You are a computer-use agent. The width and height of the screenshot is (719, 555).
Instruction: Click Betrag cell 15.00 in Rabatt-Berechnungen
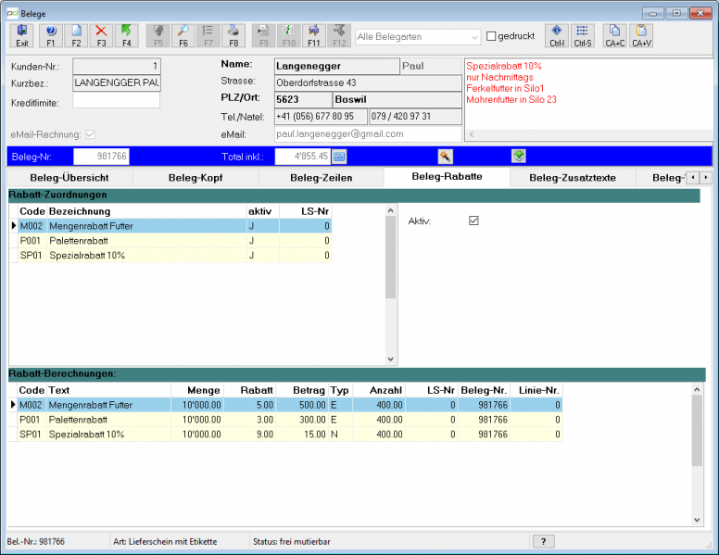301,435
